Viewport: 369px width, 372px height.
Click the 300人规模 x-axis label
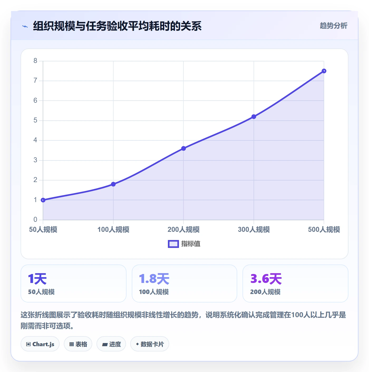254,229
